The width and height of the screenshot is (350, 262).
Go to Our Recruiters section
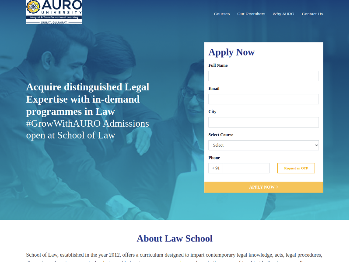pos(251,14)
